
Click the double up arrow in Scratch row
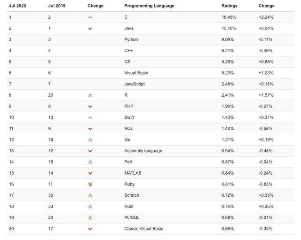click(x=90, y=195)
